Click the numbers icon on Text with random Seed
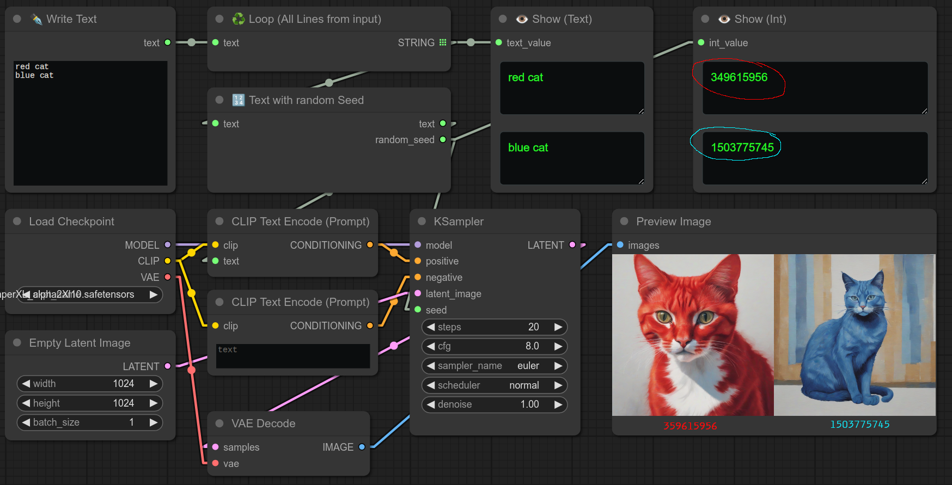Image resolution: width=952 pixels, height=485 pixels. point(239,100)
